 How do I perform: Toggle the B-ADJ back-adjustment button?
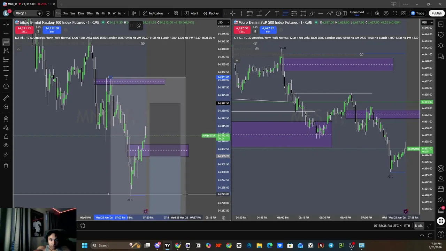(419, 226)
